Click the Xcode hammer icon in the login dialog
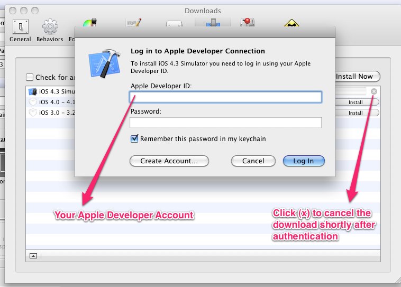Screen dimensions: 401x287 (104, 63)
